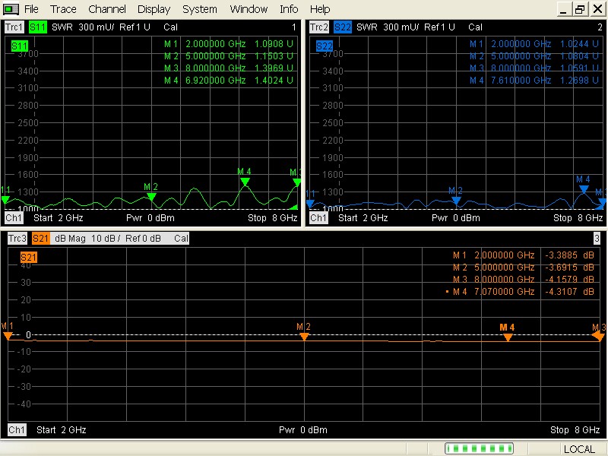Open the Window menu
Viewport: 608px width, 456px height.
coord(249,9)
